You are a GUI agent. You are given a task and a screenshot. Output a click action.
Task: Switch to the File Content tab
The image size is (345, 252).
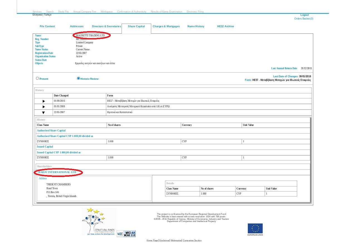[47, 26]
